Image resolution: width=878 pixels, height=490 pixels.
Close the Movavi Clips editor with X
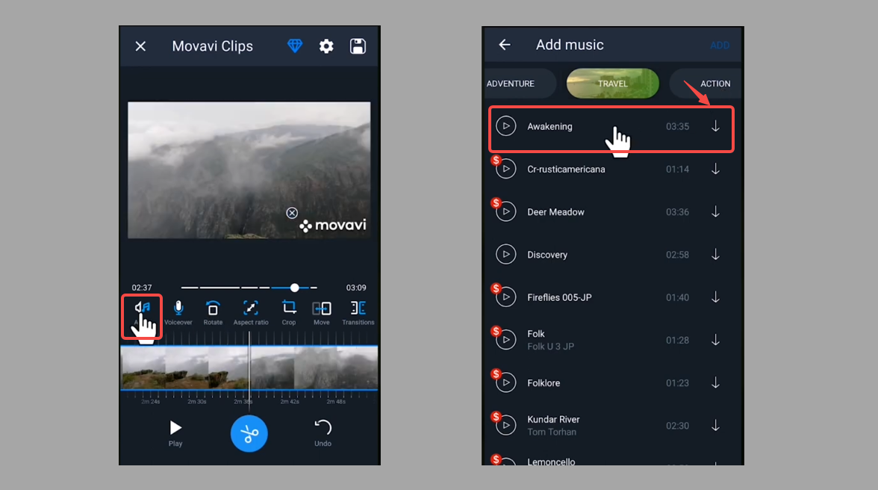coord(140,46)
